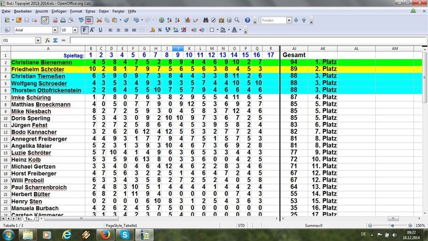Select column header J
This screenshot has width=428, height=241.
pyautogui.click(x=178, y=48)
